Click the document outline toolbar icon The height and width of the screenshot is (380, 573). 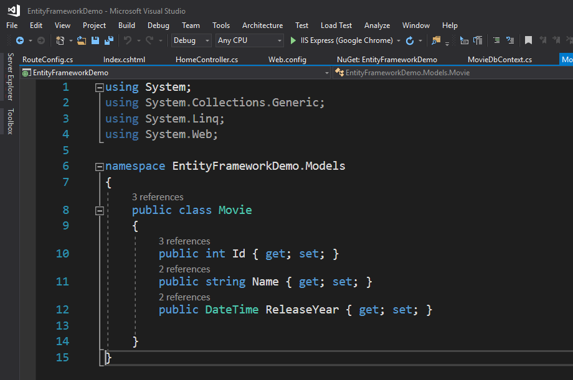click(478, 40)
